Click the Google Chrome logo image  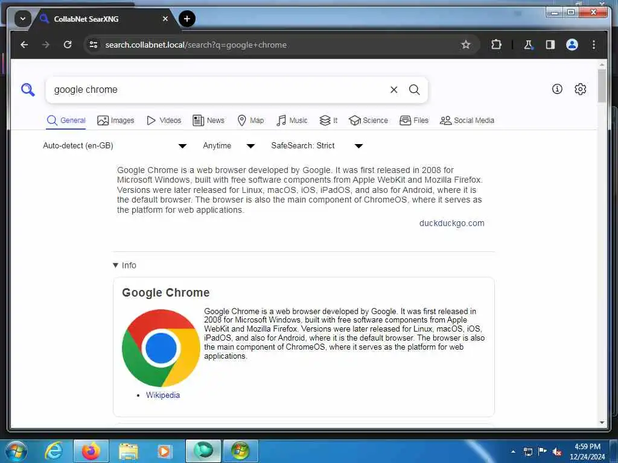click(161, 348)
